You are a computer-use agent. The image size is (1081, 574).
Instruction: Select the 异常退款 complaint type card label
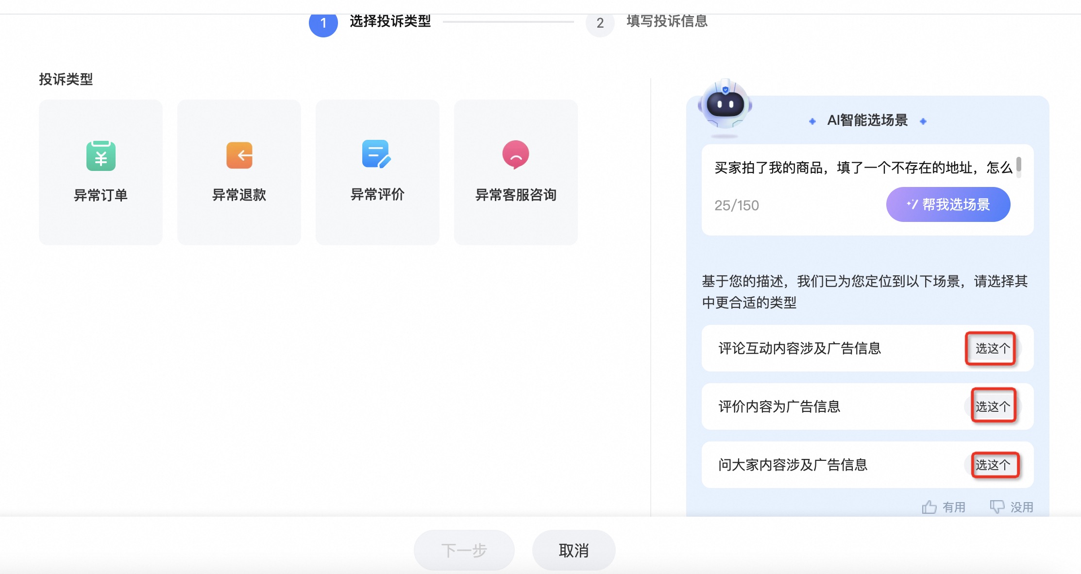pyautogui.click(x=239, y=195)
